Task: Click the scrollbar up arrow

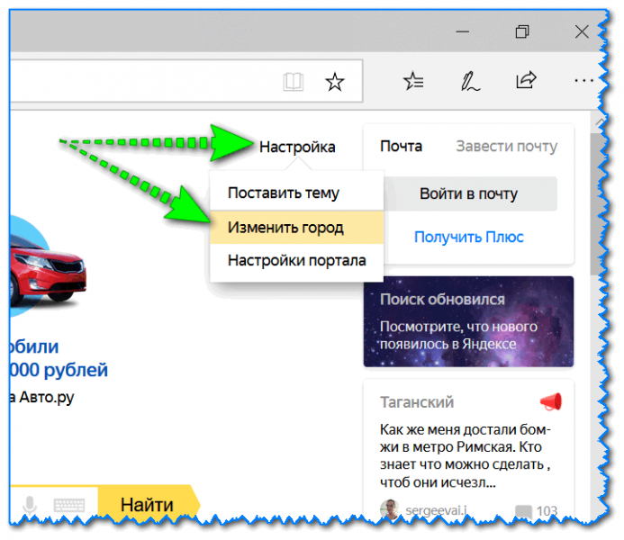Action: click(x=598, y=121)
